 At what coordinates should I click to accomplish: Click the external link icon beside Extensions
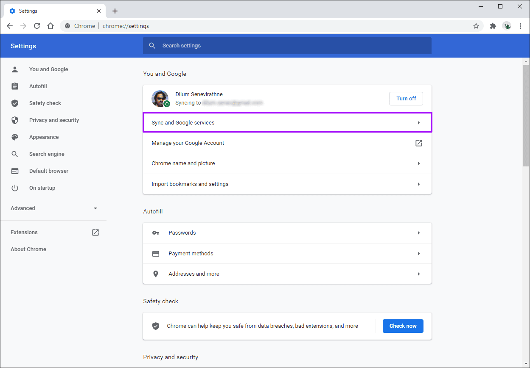pos(95,232)
